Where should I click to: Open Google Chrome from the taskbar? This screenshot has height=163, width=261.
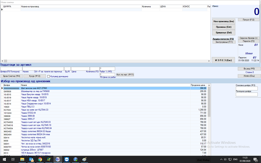click(40, 159)
